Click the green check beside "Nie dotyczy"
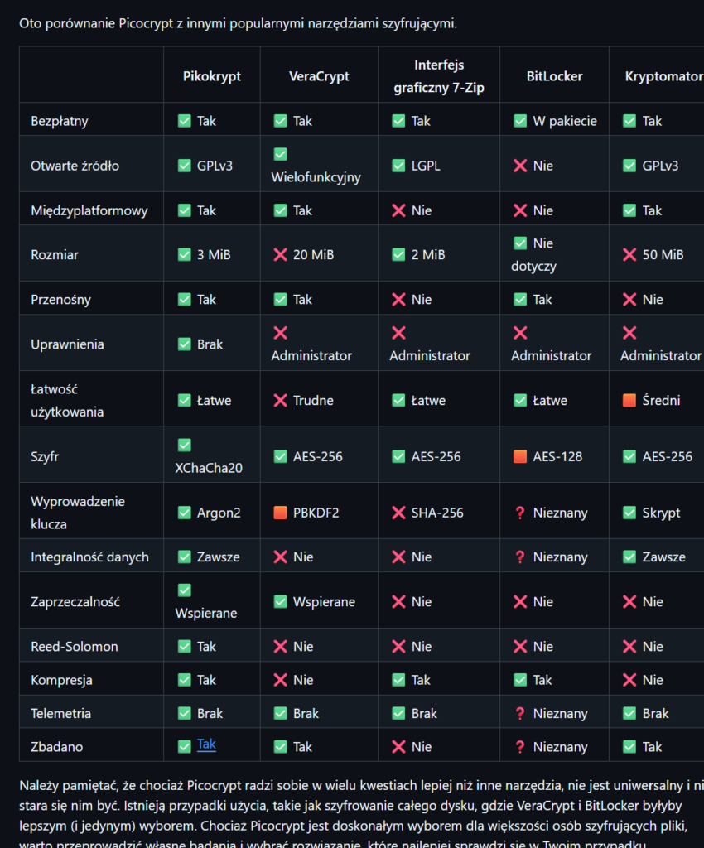 click(x=520, y=243)
